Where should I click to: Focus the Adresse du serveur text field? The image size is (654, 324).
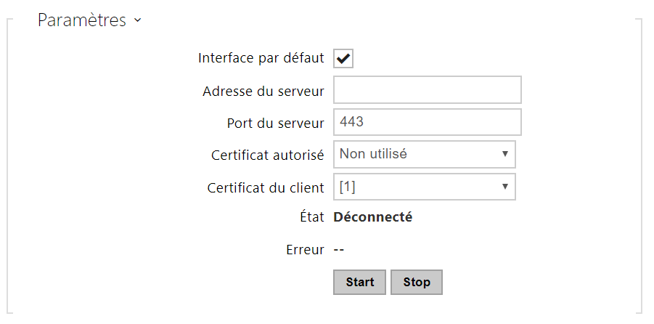427,90
